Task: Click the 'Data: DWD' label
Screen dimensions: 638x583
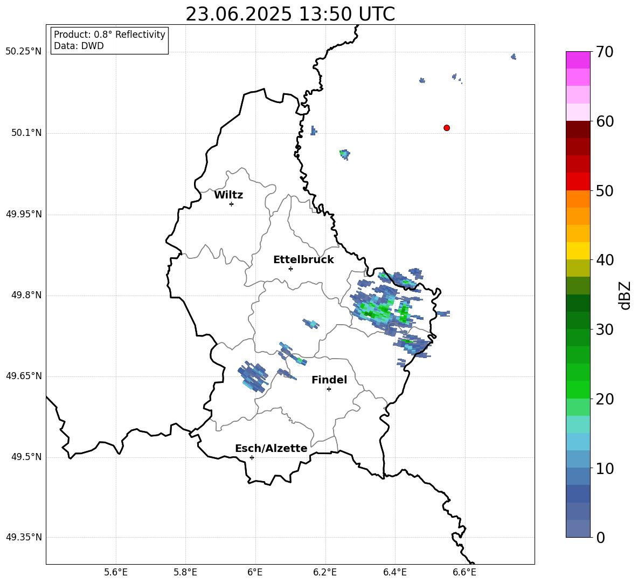Action: 79,46
